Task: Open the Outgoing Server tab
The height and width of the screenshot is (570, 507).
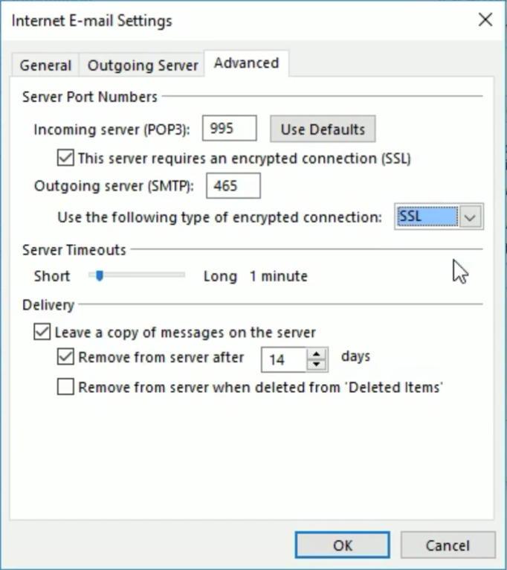Action: click(143, 65)
